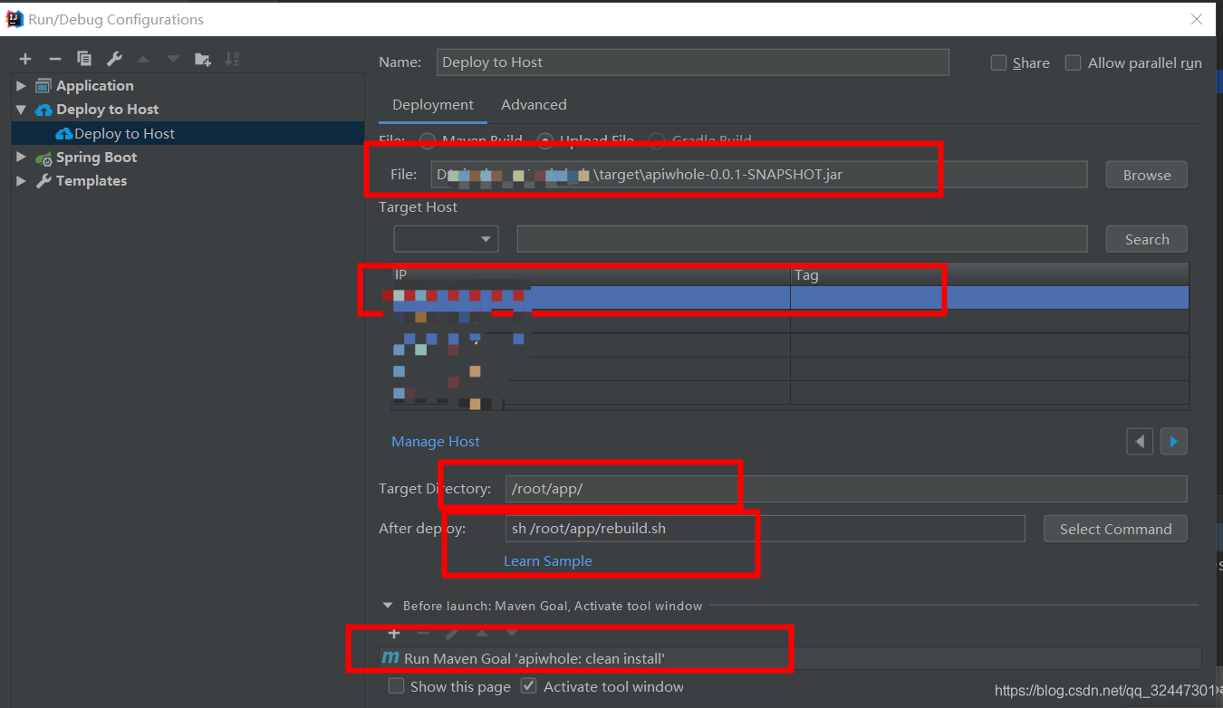
Task: Add a before launch task with plus icon
Action: pos(394,633)
